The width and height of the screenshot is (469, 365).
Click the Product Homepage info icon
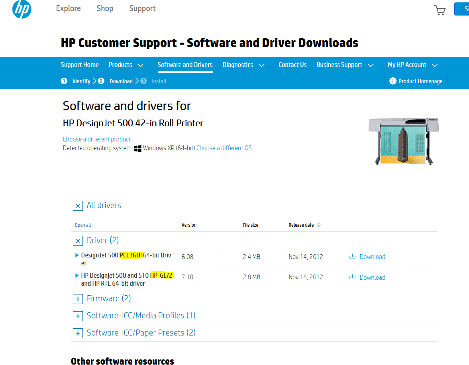pos(392,81)
